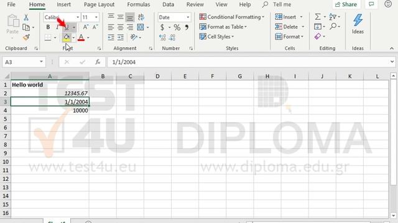This screenshot has width=398, height=223.
Task: Open the Date number format dropdown
Action: tap(188, 17)
